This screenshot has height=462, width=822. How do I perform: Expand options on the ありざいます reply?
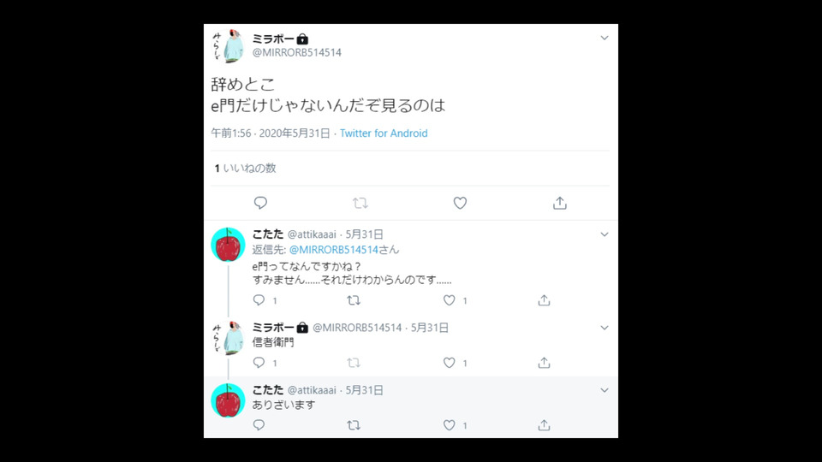(605, 390)
